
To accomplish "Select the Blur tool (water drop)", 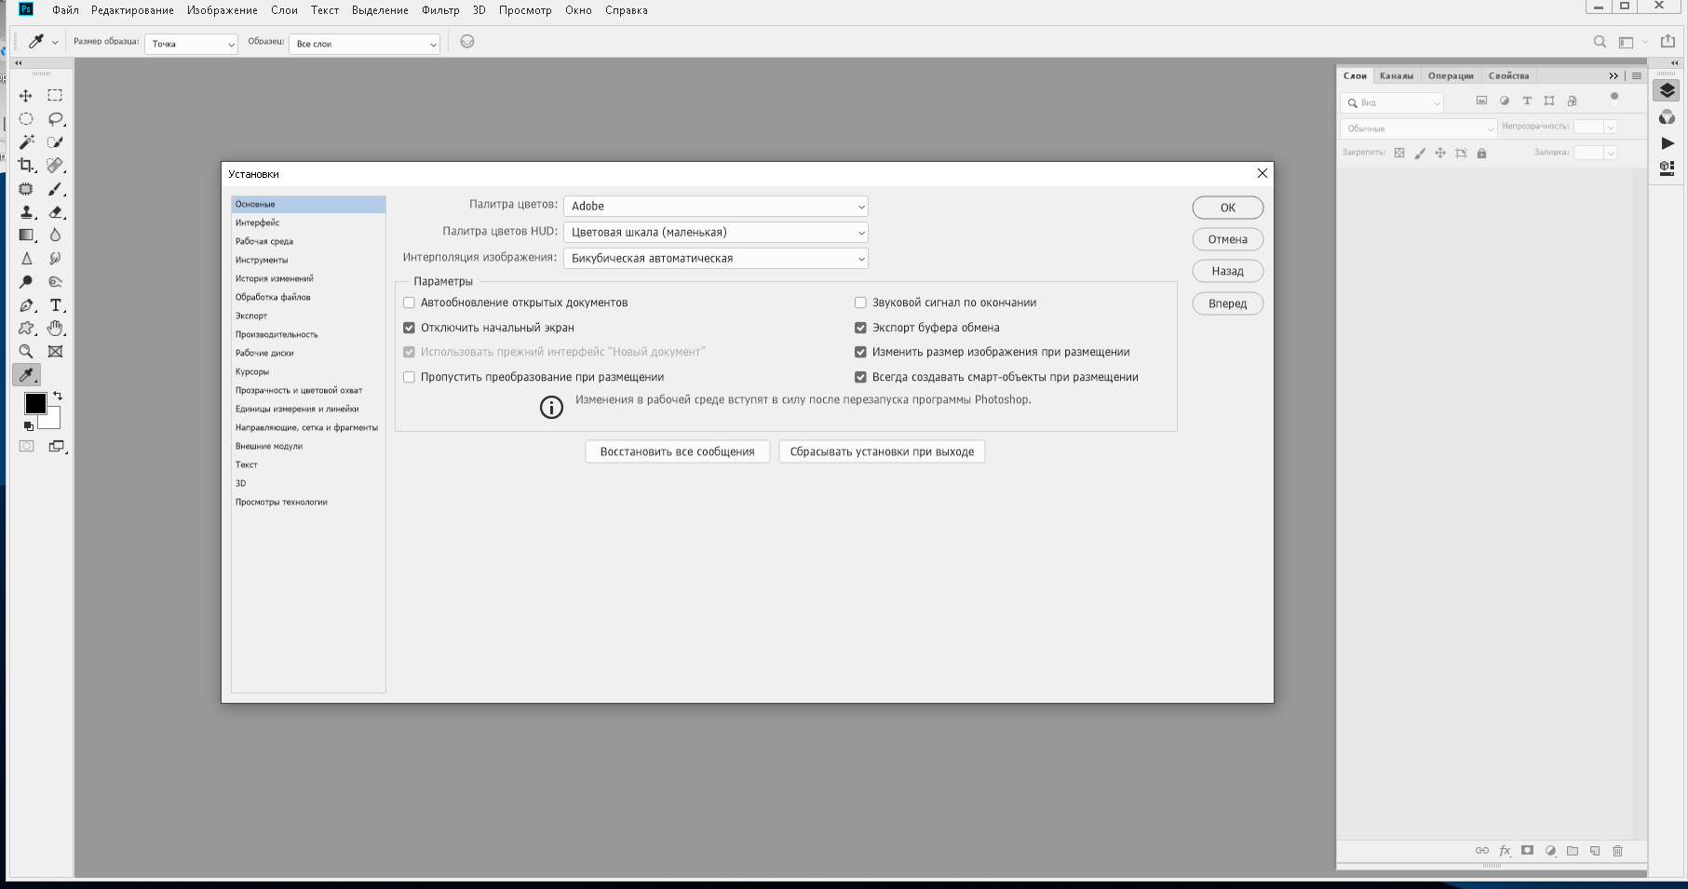I will pos(55,236).
